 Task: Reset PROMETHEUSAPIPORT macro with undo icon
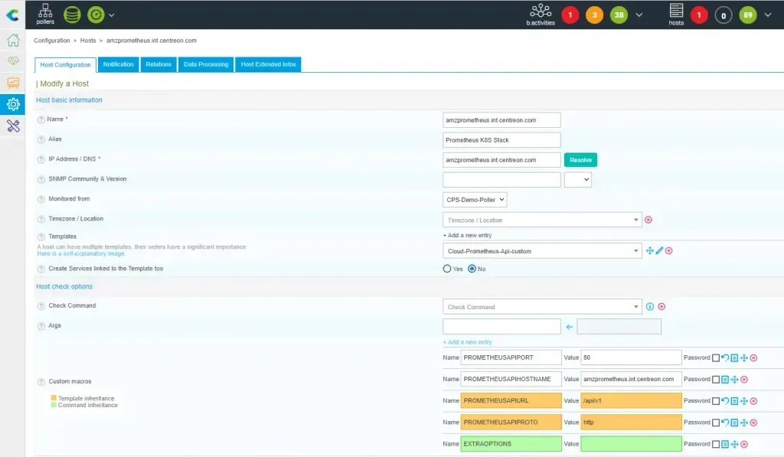pyautogui.click(x=725, y=357)
